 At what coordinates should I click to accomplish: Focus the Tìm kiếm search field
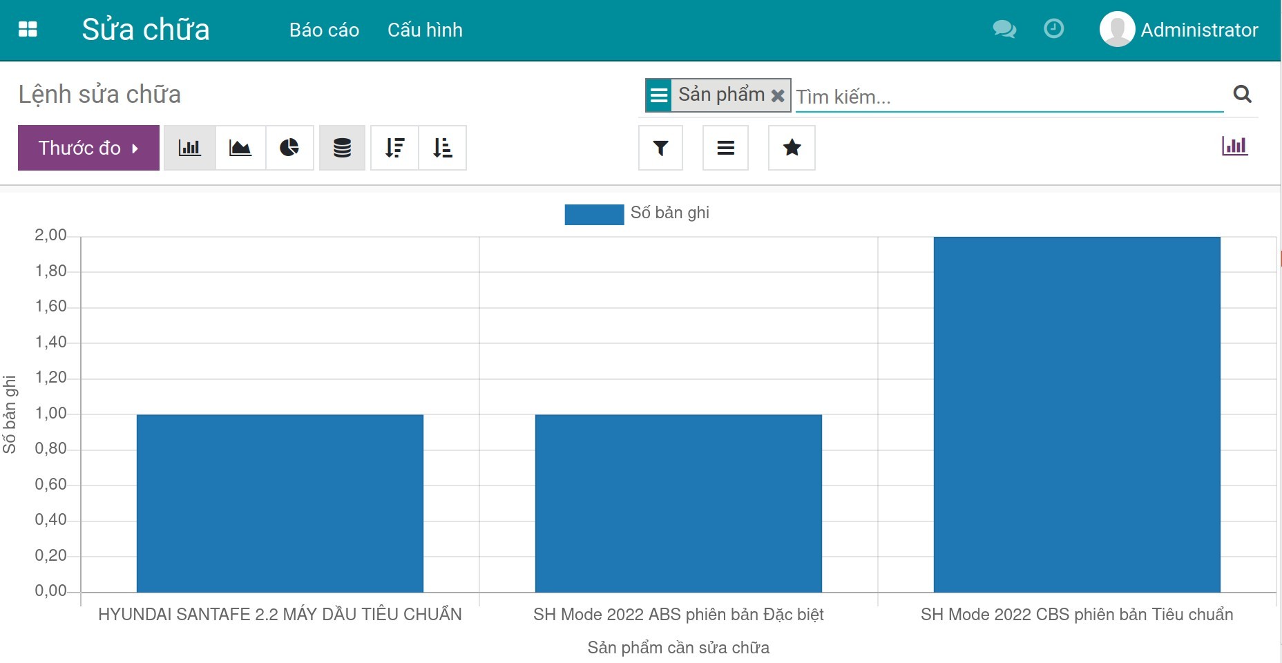1009,97
